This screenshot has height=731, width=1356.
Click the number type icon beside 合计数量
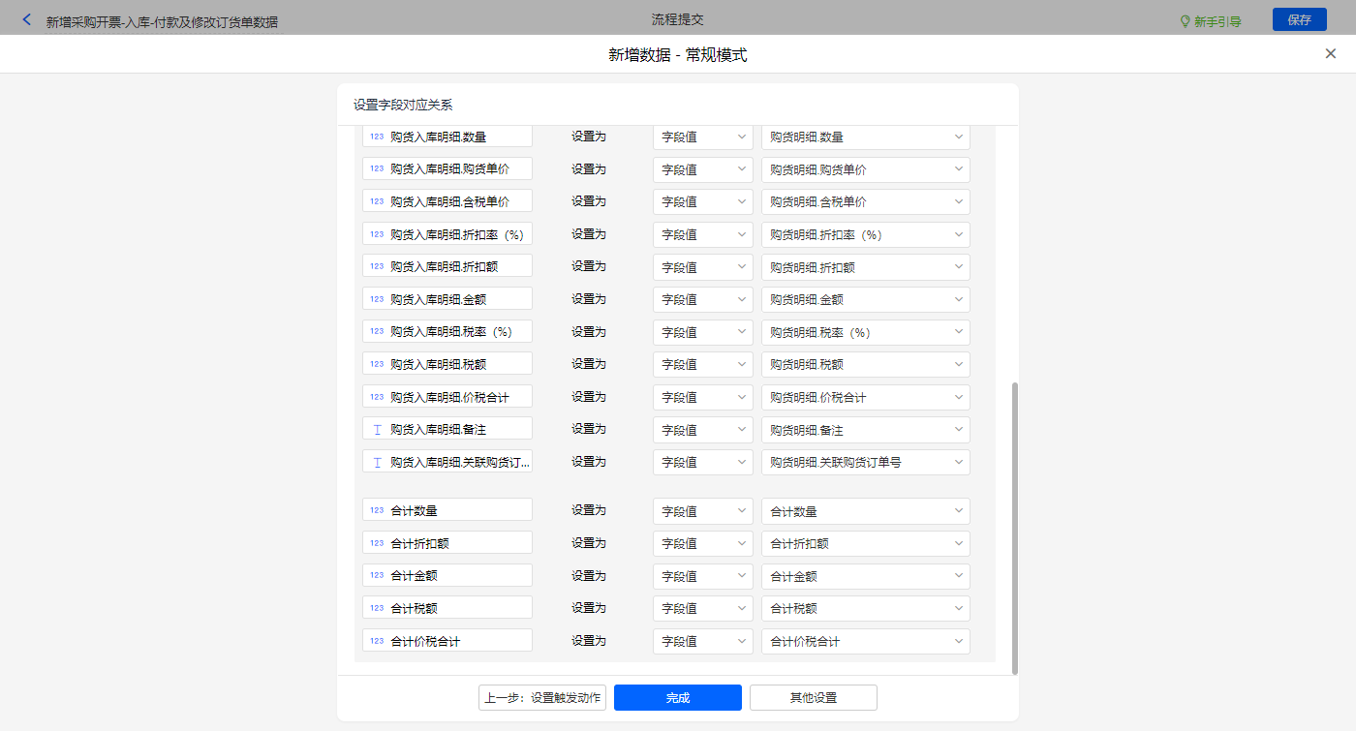tap(377, 510)
